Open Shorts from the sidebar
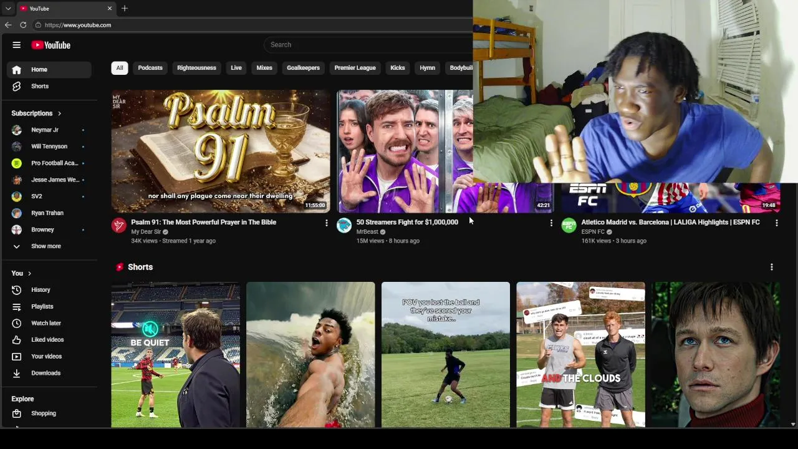This screenshot has height=449, width=798. [49, 86]
